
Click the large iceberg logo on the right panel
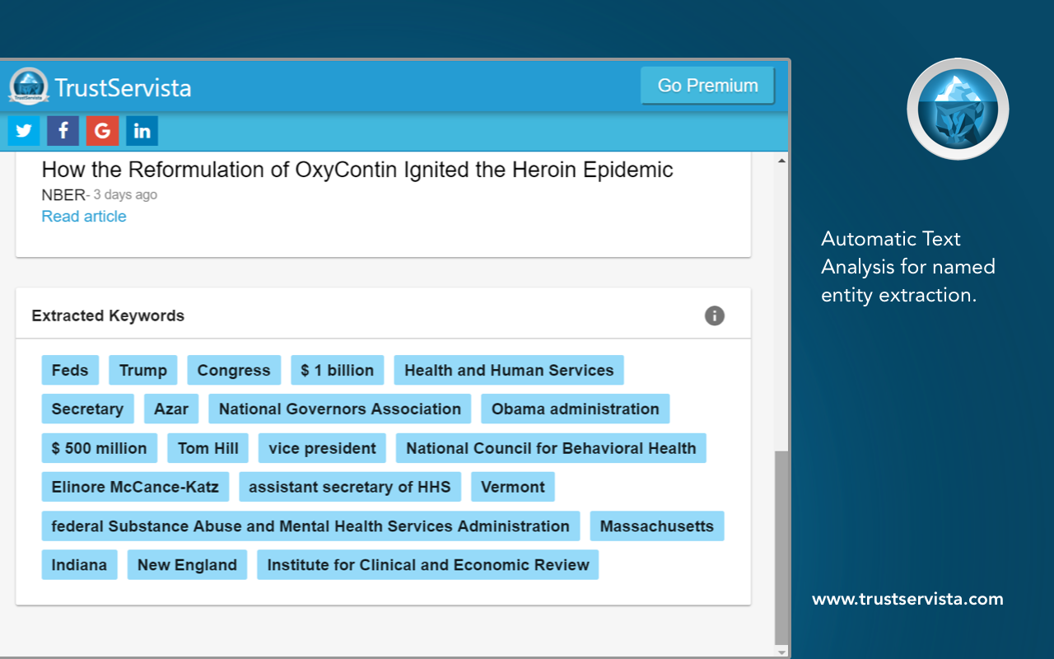click(958, 109)
